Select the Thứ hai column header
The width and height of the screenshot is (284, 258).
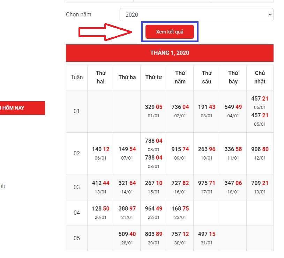100,77
